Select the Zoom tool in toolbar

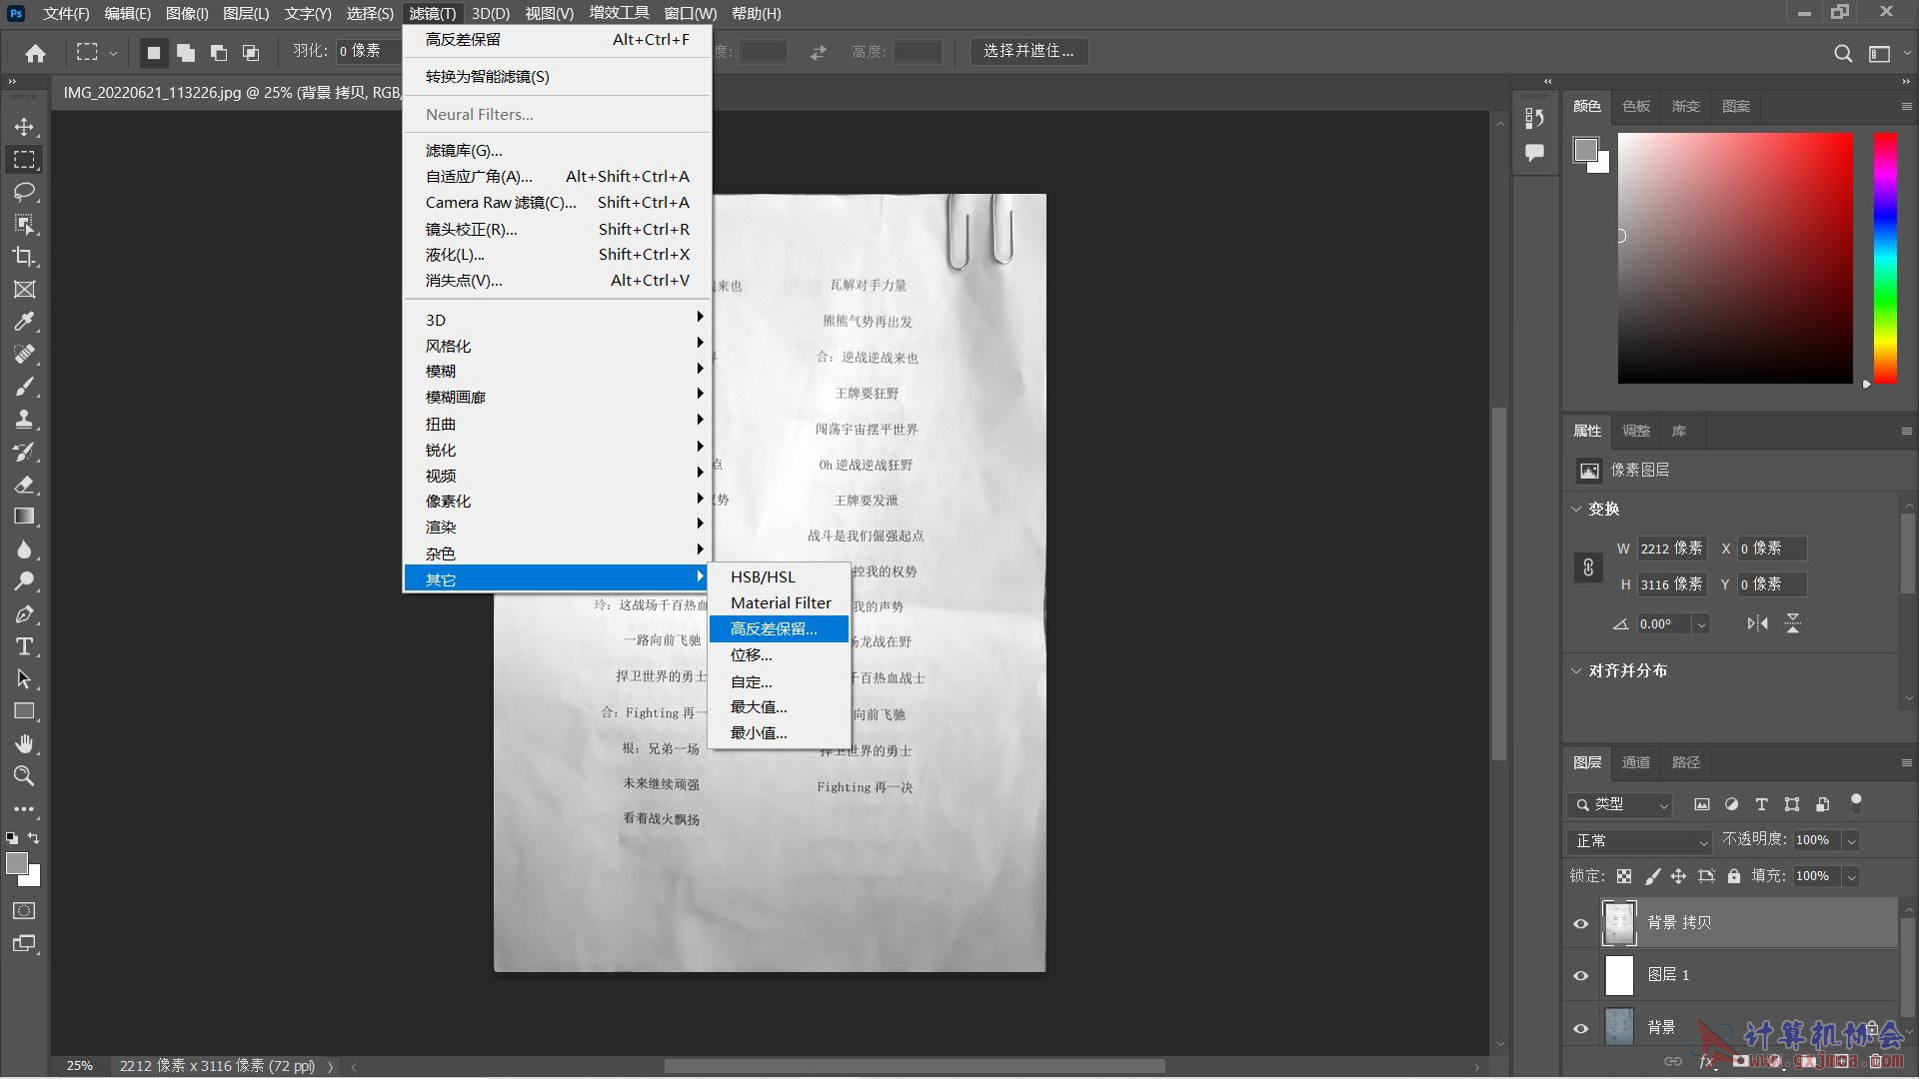tap(24, 776)
